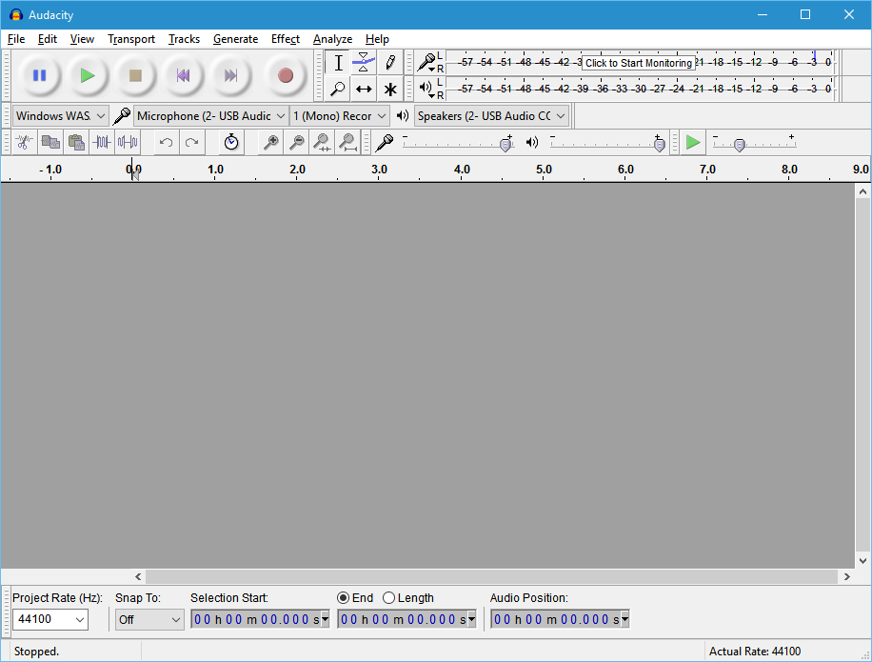The width and height of the screenshot is (872, 662).
Task: Skip to End of the project
Action: (x=230, y=75)
